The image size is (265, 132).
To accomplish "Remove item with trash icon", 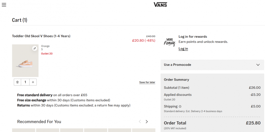I will [17, 82].
